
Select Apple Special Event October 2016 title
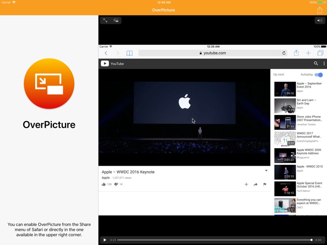click(310, 185)
